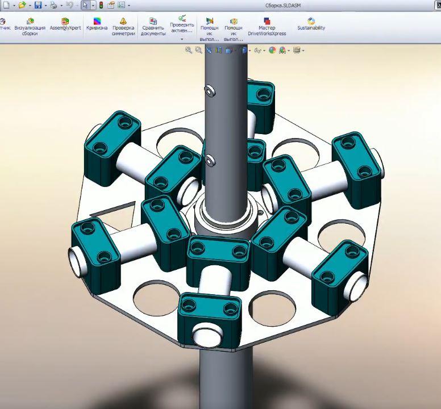Toggle the Section View in view toolbar
The height and width of the screenshot is (409, 441).
point(219,50)
